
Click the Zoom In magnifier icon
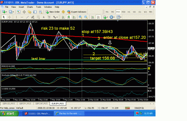(80, 17)
